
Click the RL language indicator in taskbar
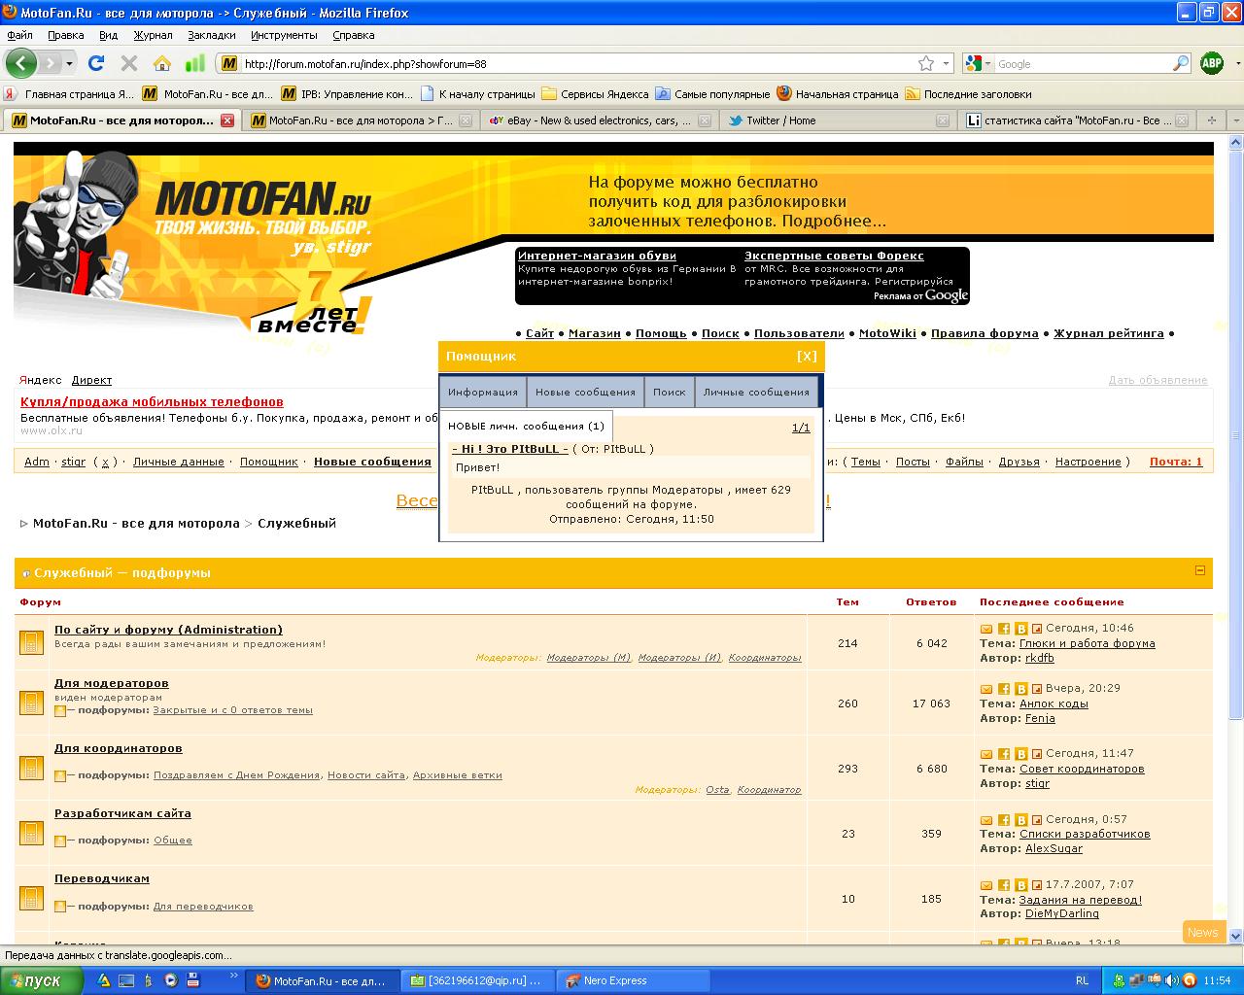pos(1083,980)
